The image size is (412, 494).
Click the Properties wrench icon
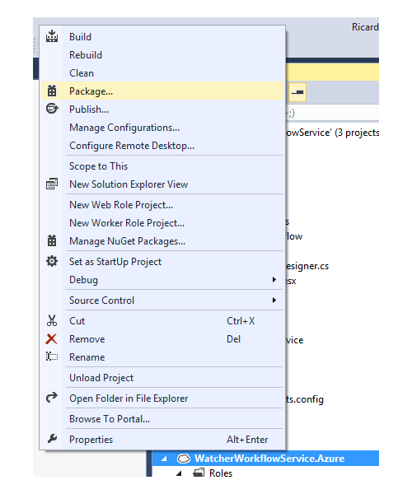[x=52, y=439]
